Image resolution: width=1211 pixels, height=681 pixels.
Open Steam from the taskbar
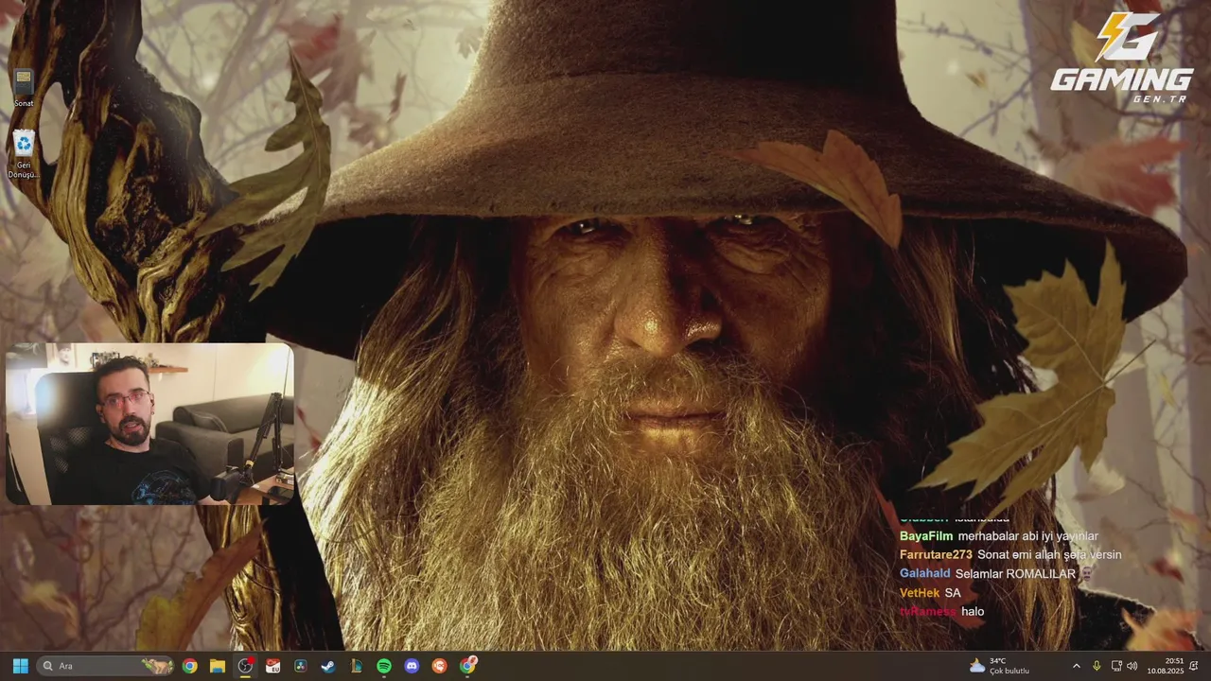328,666
